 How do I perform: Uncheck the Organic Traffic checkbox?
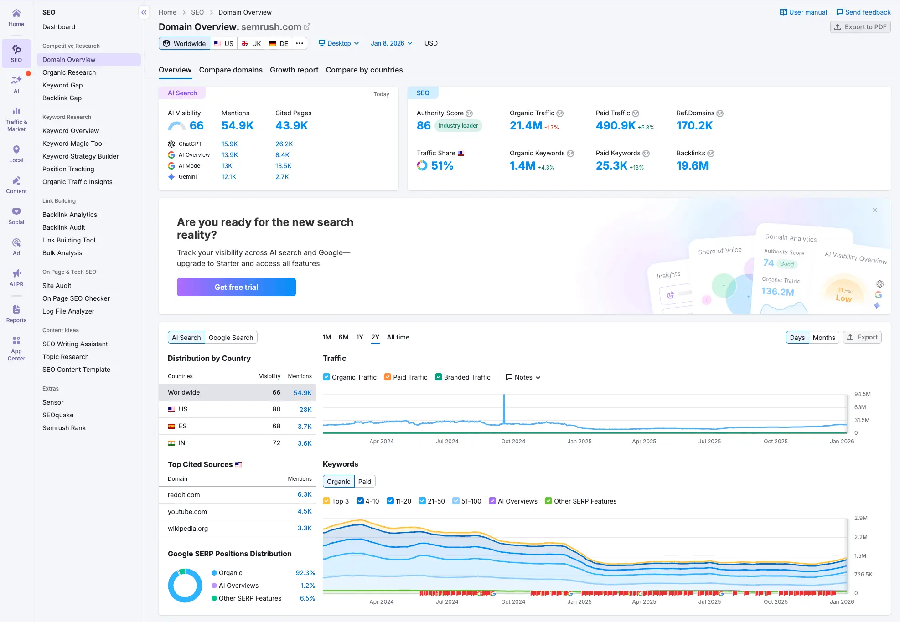tap(326, 377)
